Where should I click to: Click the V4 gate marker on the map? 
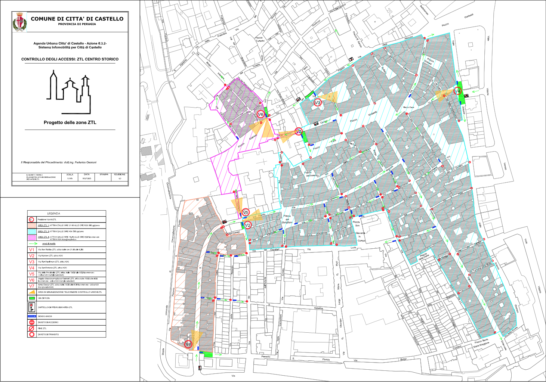[x=458, y=91]
